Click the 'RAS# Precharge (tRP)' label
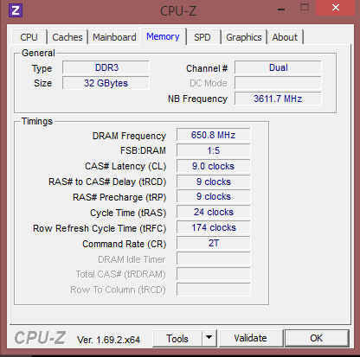This screenshot has height=357, width=360. click(119, 197)
